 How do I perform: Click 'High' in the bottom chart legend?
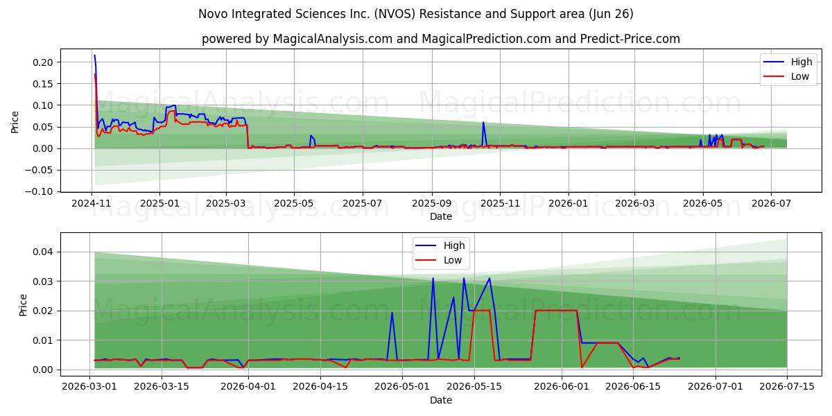tap(455, 245)
